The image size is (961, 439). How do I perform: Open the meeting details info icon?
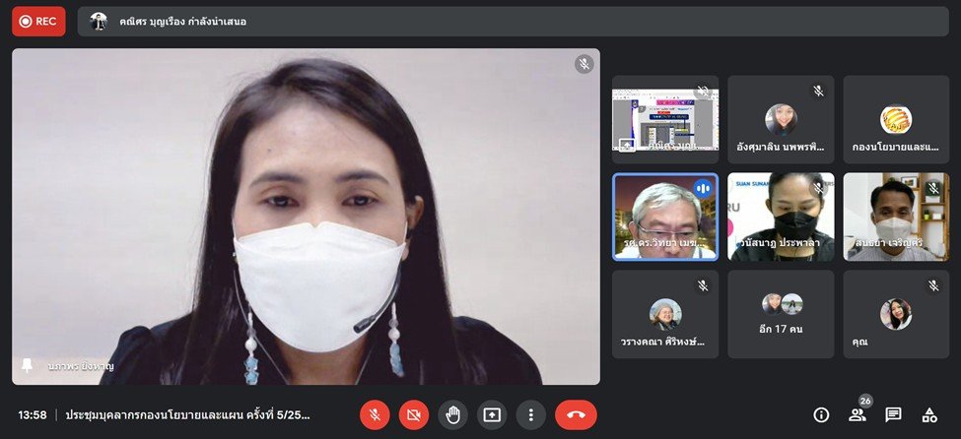coord(821,414)
